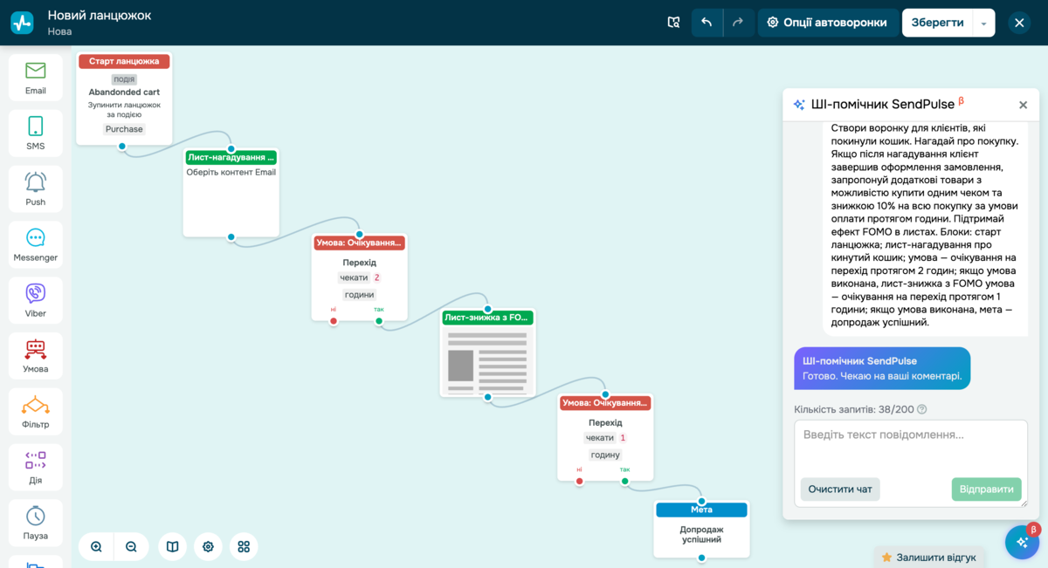Add an Email block from sidebar

click(x=36, y=78)
